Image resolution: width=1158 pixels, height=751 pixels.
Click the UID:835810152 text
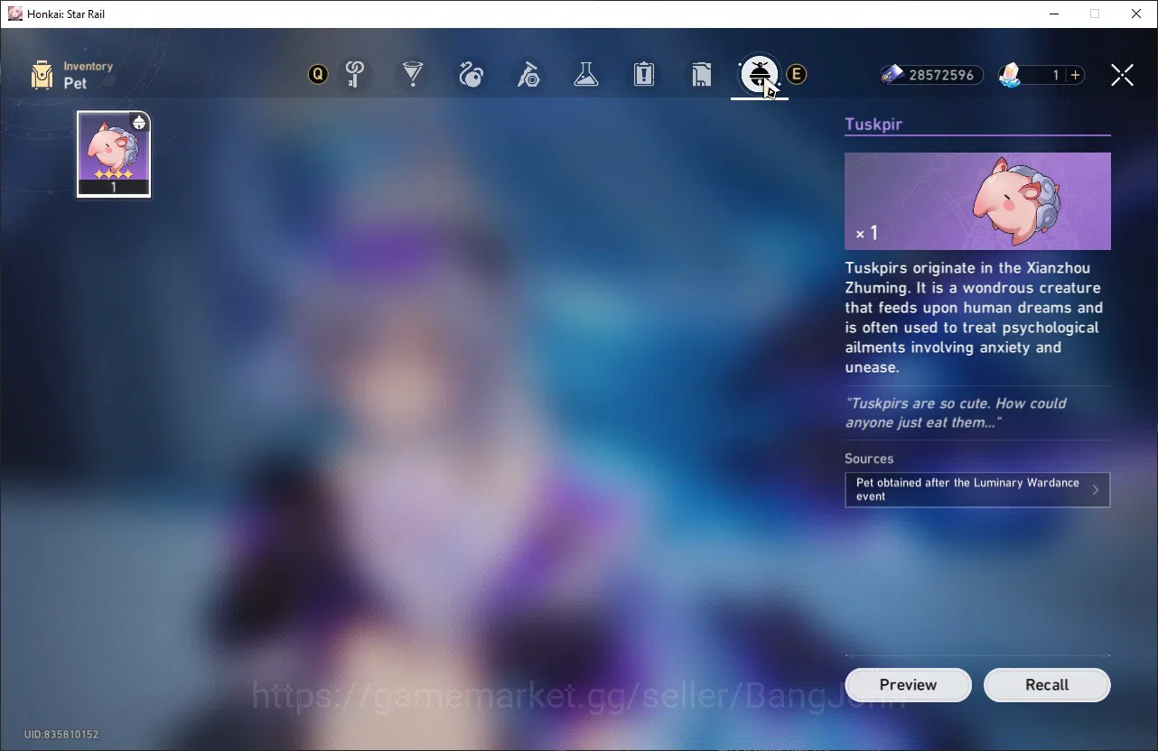[x=61, y=735]
